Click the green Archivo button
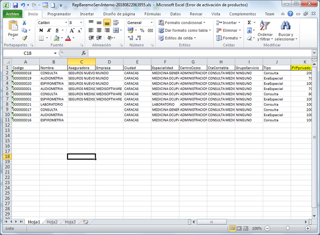This screenshot has width=320, height=235. click(12, 14)
